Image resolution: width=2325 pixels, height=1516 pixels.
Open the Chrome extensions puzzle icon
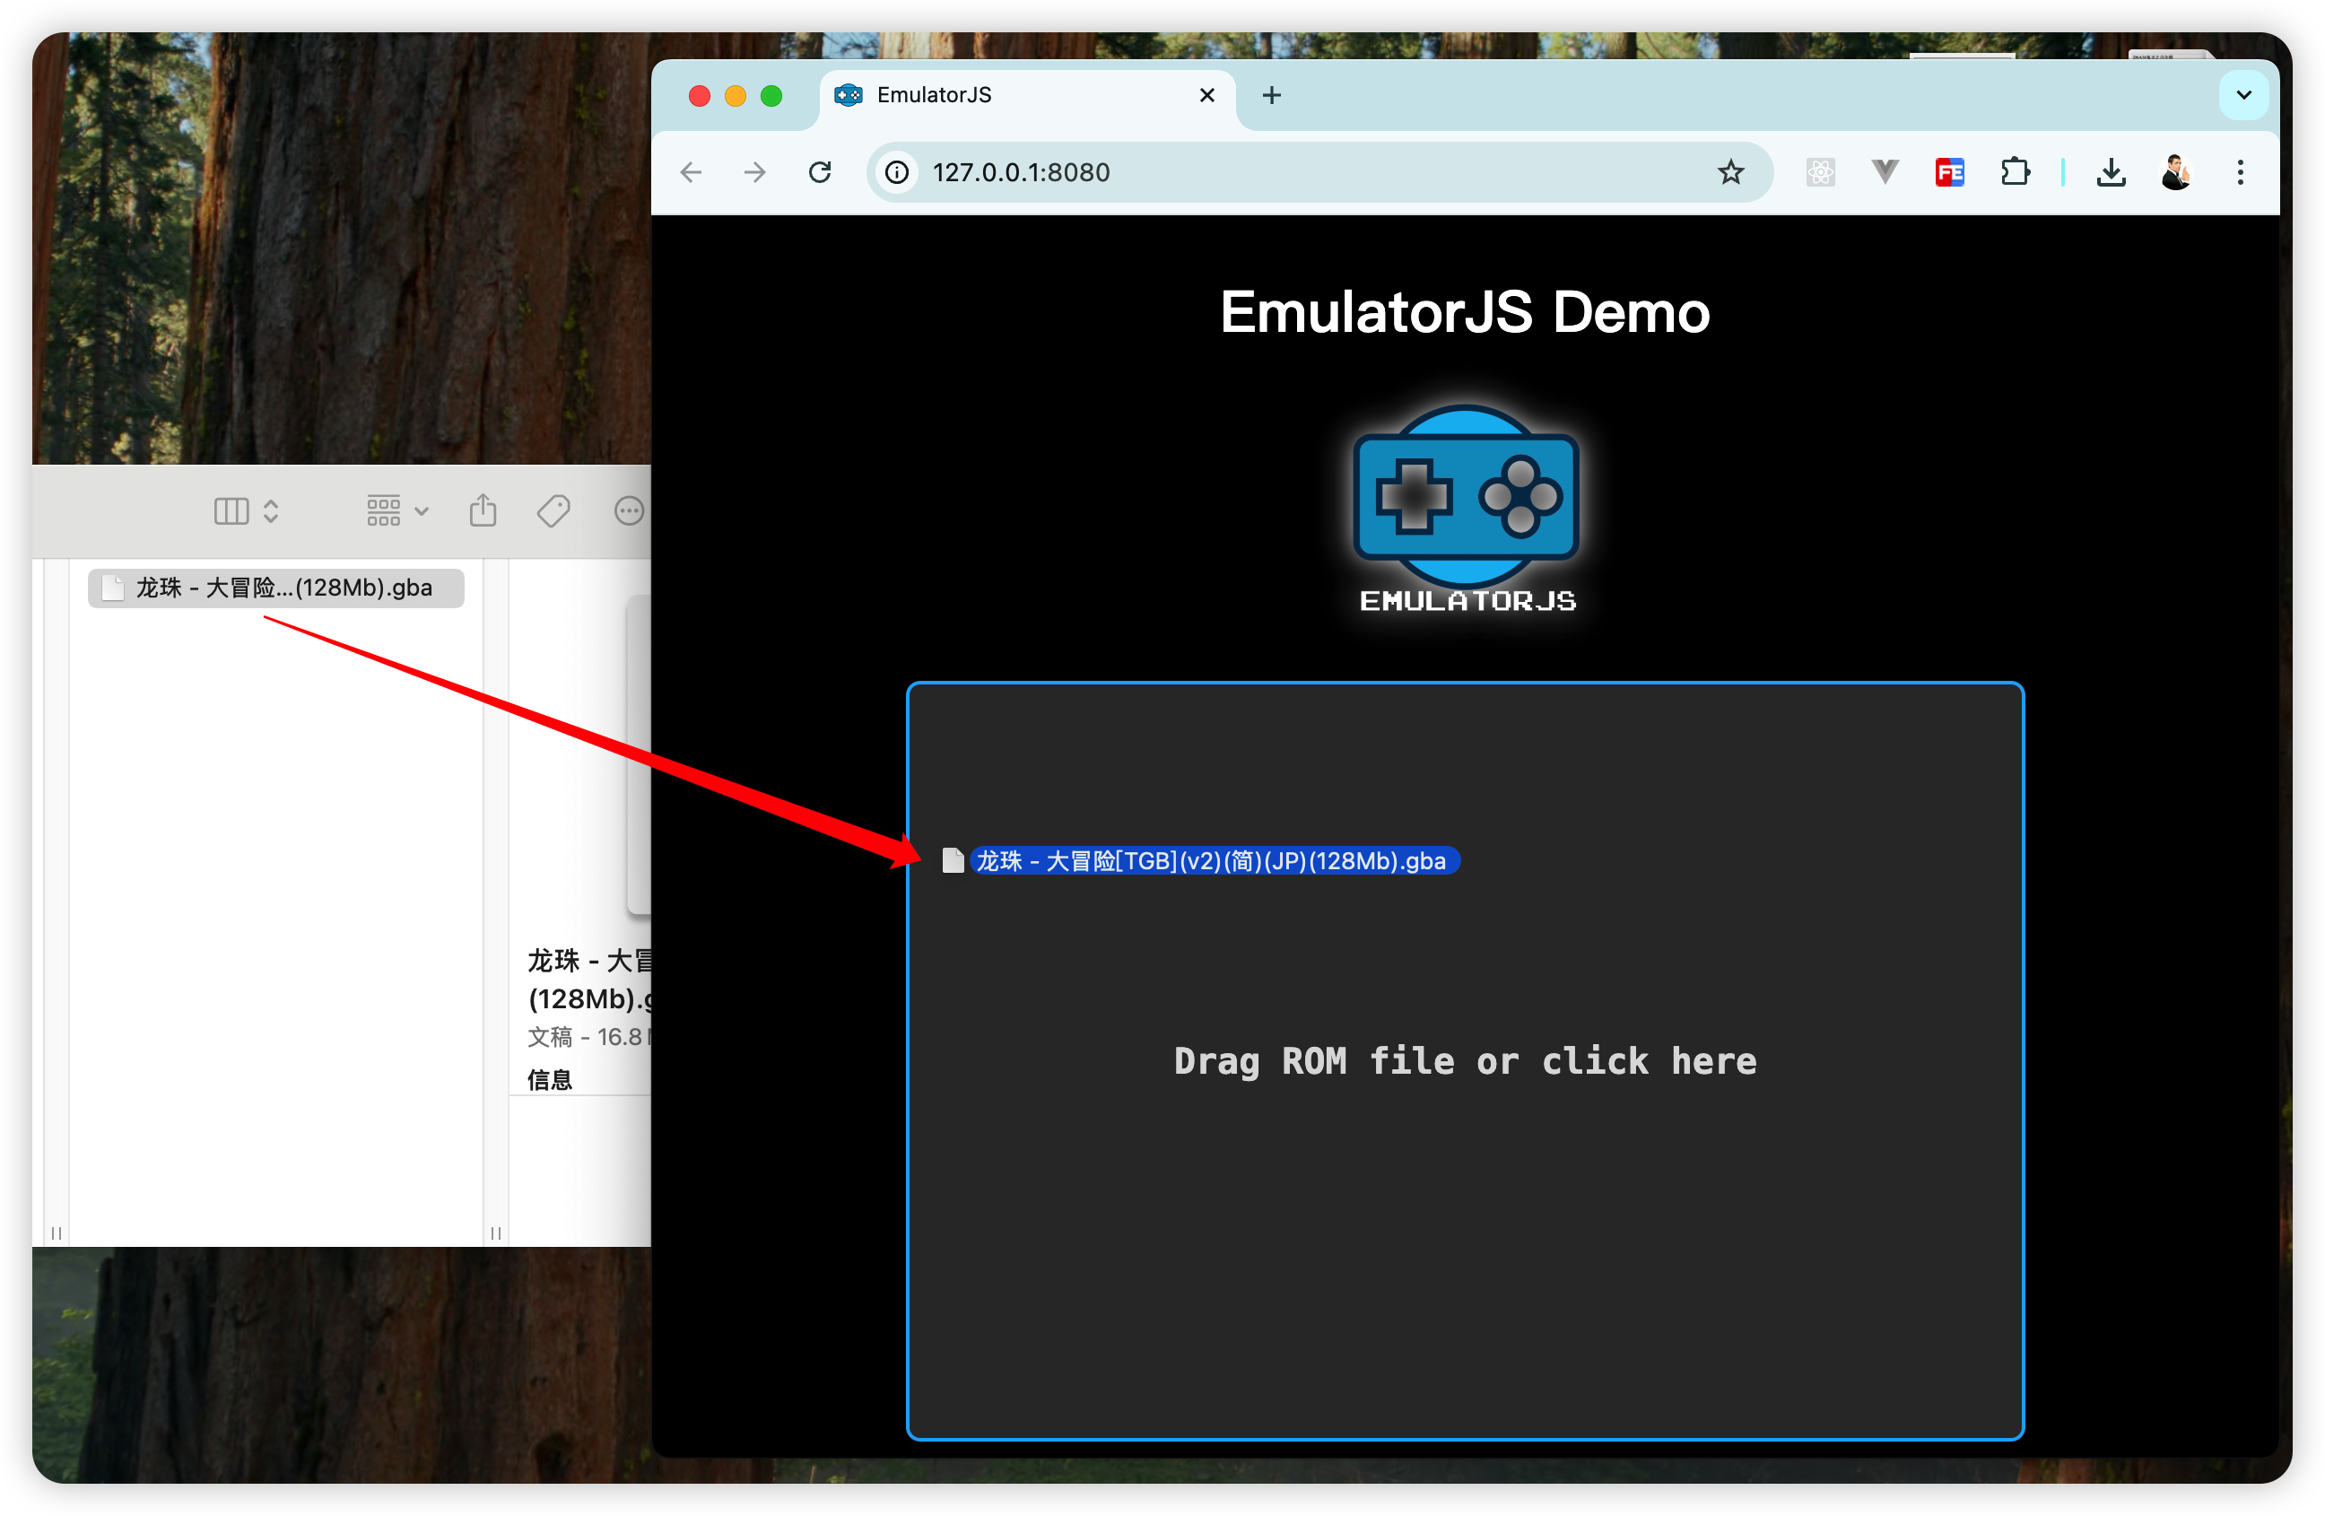(x=2015, y=173)
